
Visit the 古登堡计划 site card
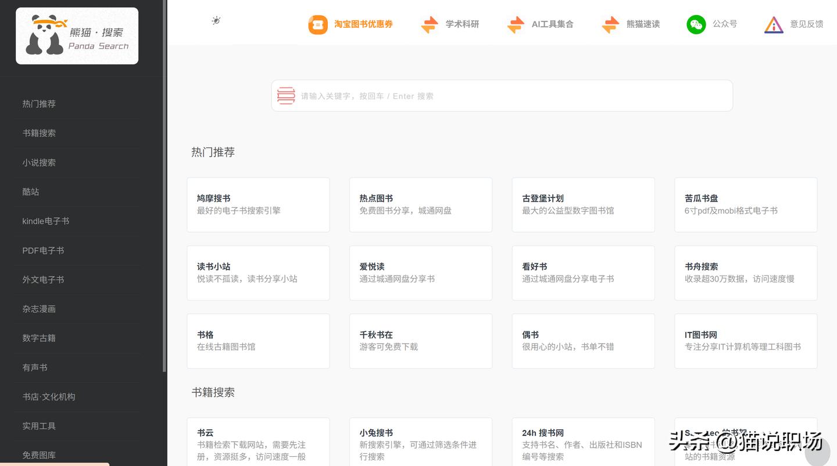[583, 204]
